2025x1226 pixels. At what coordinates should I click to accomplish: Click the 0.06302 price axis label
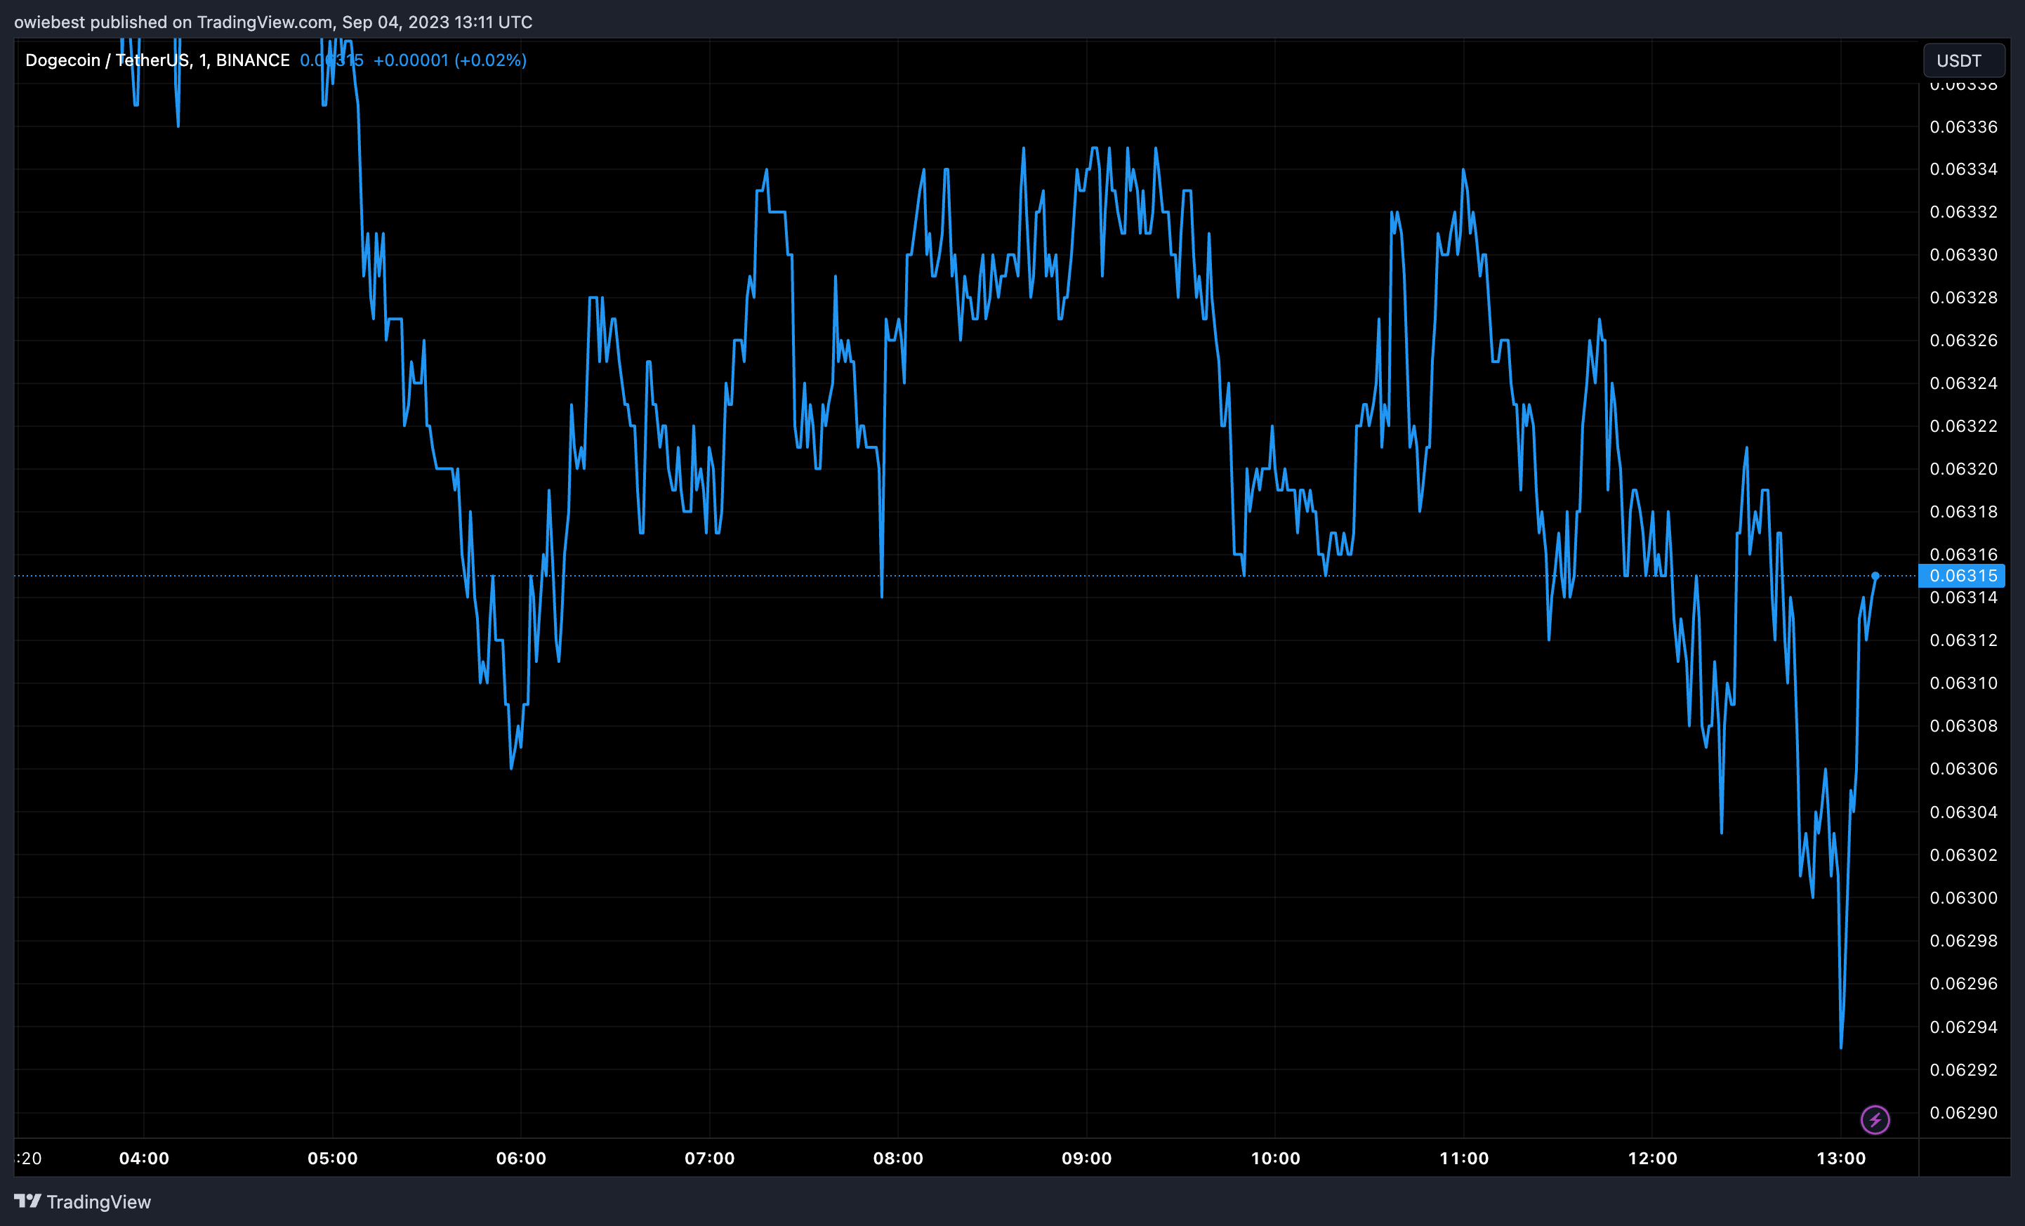pyautogui.click(x=1963, y=855)
